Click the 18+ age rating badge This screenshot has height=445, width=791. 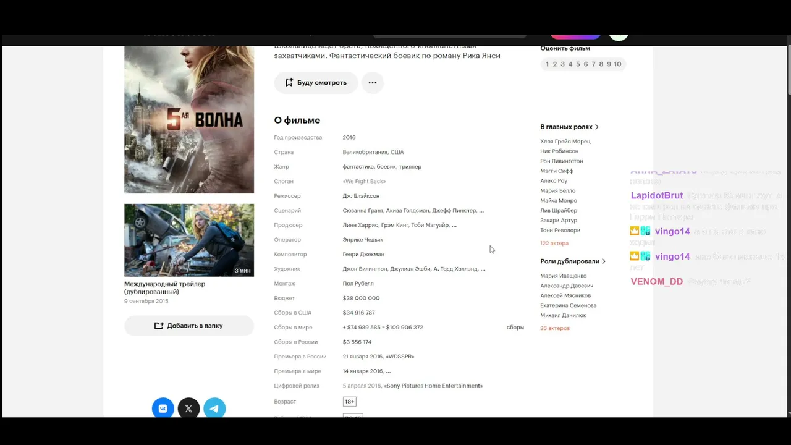pyautogui.click(x=350, y=402)
